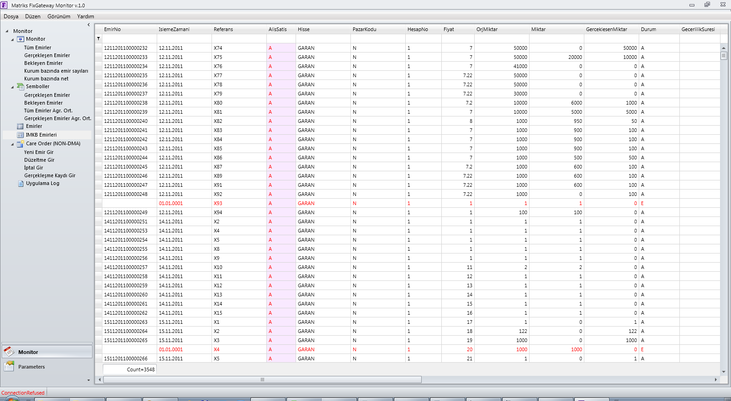731x401 pixels.
Task: Open the Görünüm menu
Action: coord(59,16)
